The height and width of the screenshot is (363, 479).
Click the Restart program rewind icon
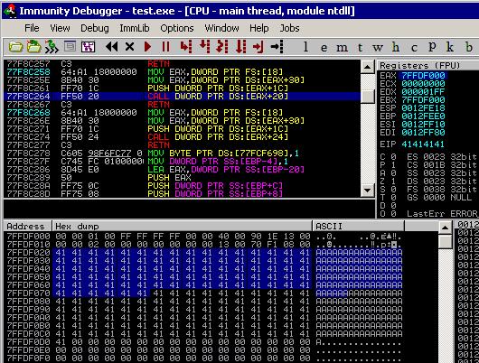pyautogui.click(x=112, y=47)
